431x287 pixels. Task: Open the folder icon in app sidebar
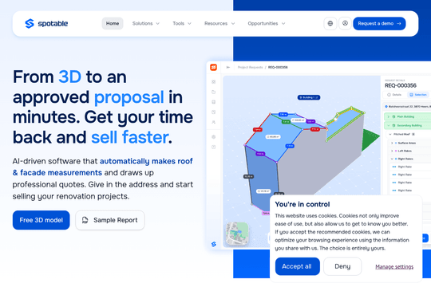214,92
